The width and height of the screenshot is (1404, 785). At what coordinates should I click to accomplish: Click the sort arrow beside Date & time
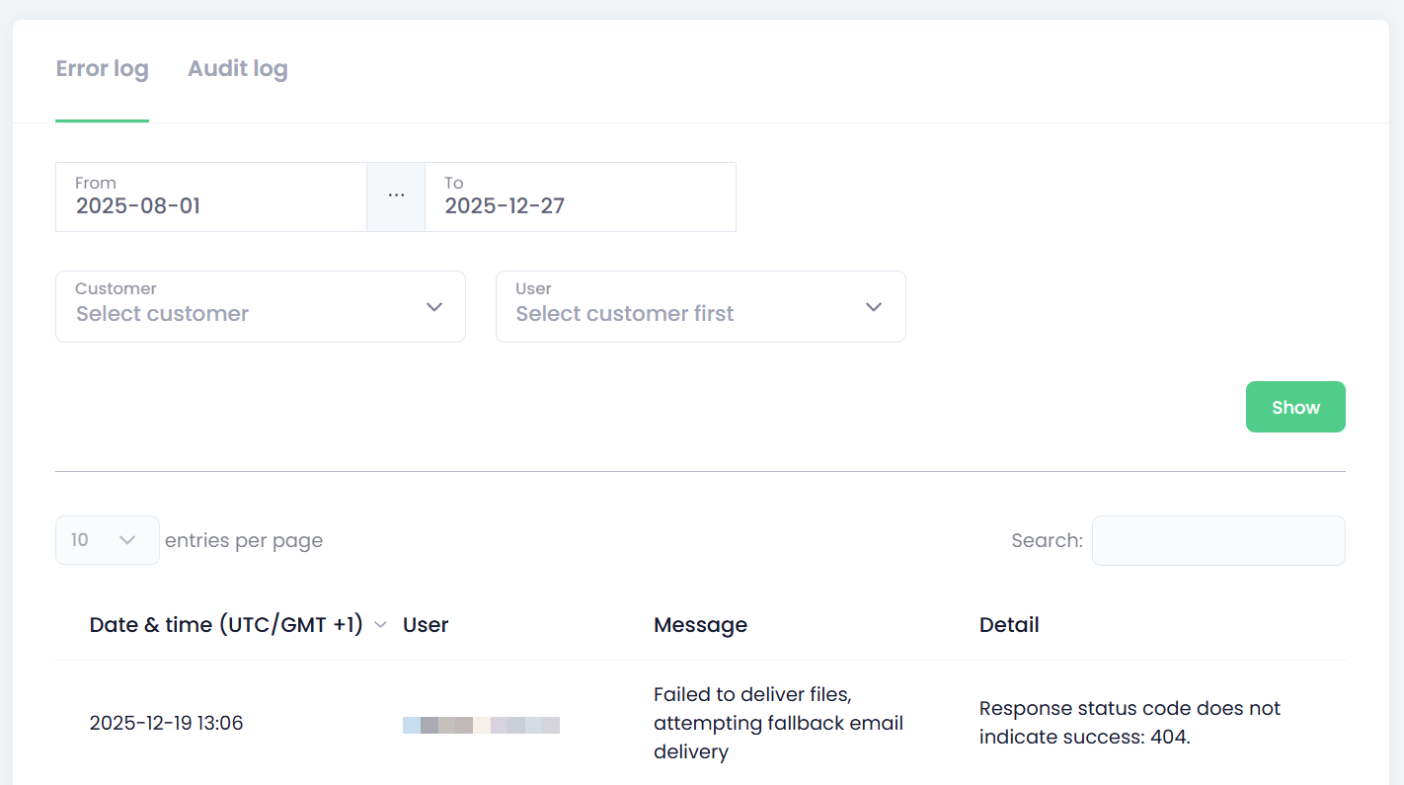[381, 626]
